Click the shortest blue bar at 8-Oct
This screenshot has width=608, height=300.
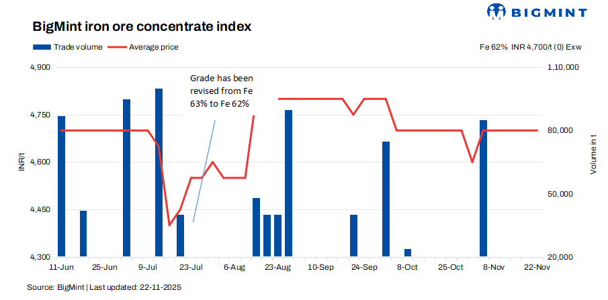click(x=408, y=252)
